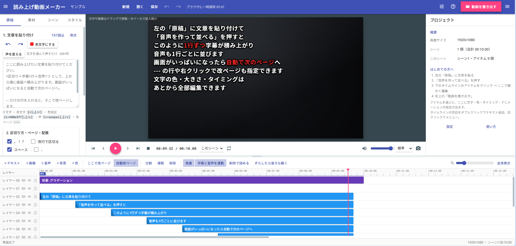
Task: Stop playback
Action: 148,148
